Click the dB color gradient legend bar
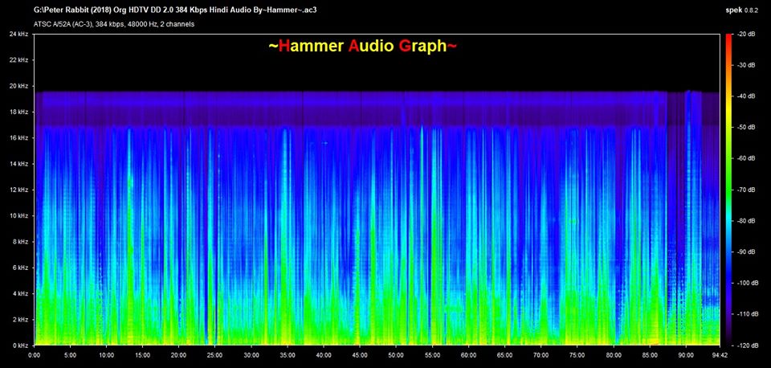Image resolution: width=771 pixels, height=368 pixels. (x=728, y=190)
